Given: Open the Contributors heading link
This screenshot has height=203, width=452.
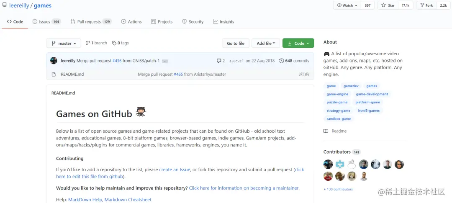Looking at the screenshot, I should click(x=342, y=152).
